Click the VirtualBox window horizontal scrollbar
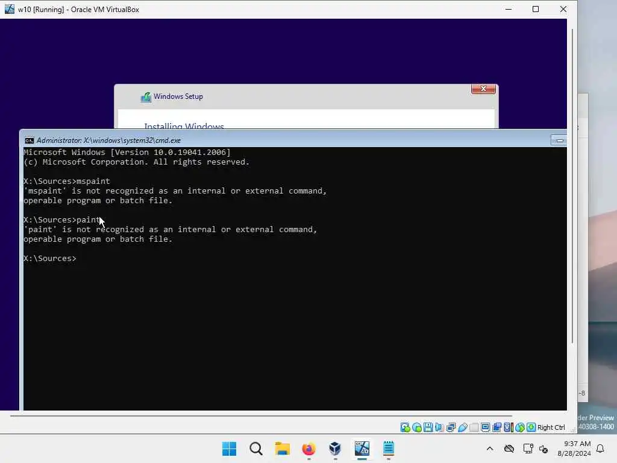This screenshot has height=463, width=617. pos(262,416)
